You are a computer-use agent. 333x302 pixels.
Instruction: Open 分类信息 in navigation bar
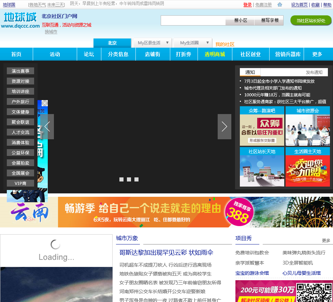pyautogui.click(x=118, y=54)
